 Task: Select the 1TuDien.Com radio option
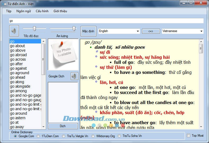point(38,136)
